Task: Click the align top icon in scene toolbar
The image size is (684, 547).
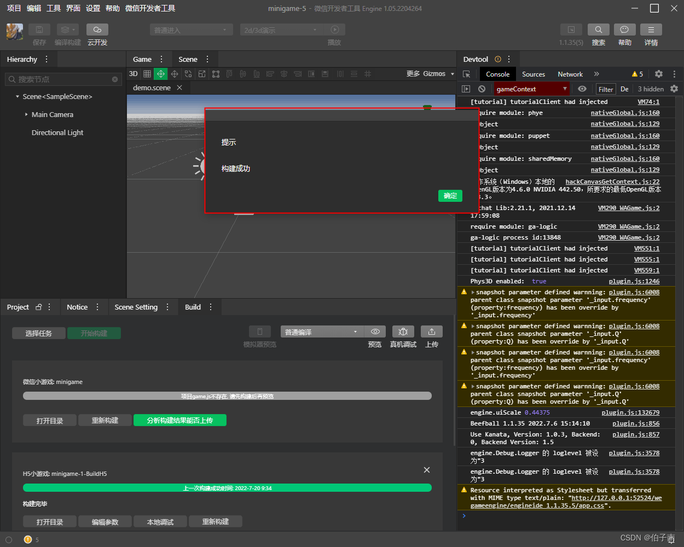Action: click(229, 74)
